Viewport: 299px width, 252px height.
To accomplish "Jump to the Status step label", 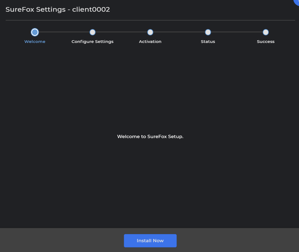I will (208, 42).
